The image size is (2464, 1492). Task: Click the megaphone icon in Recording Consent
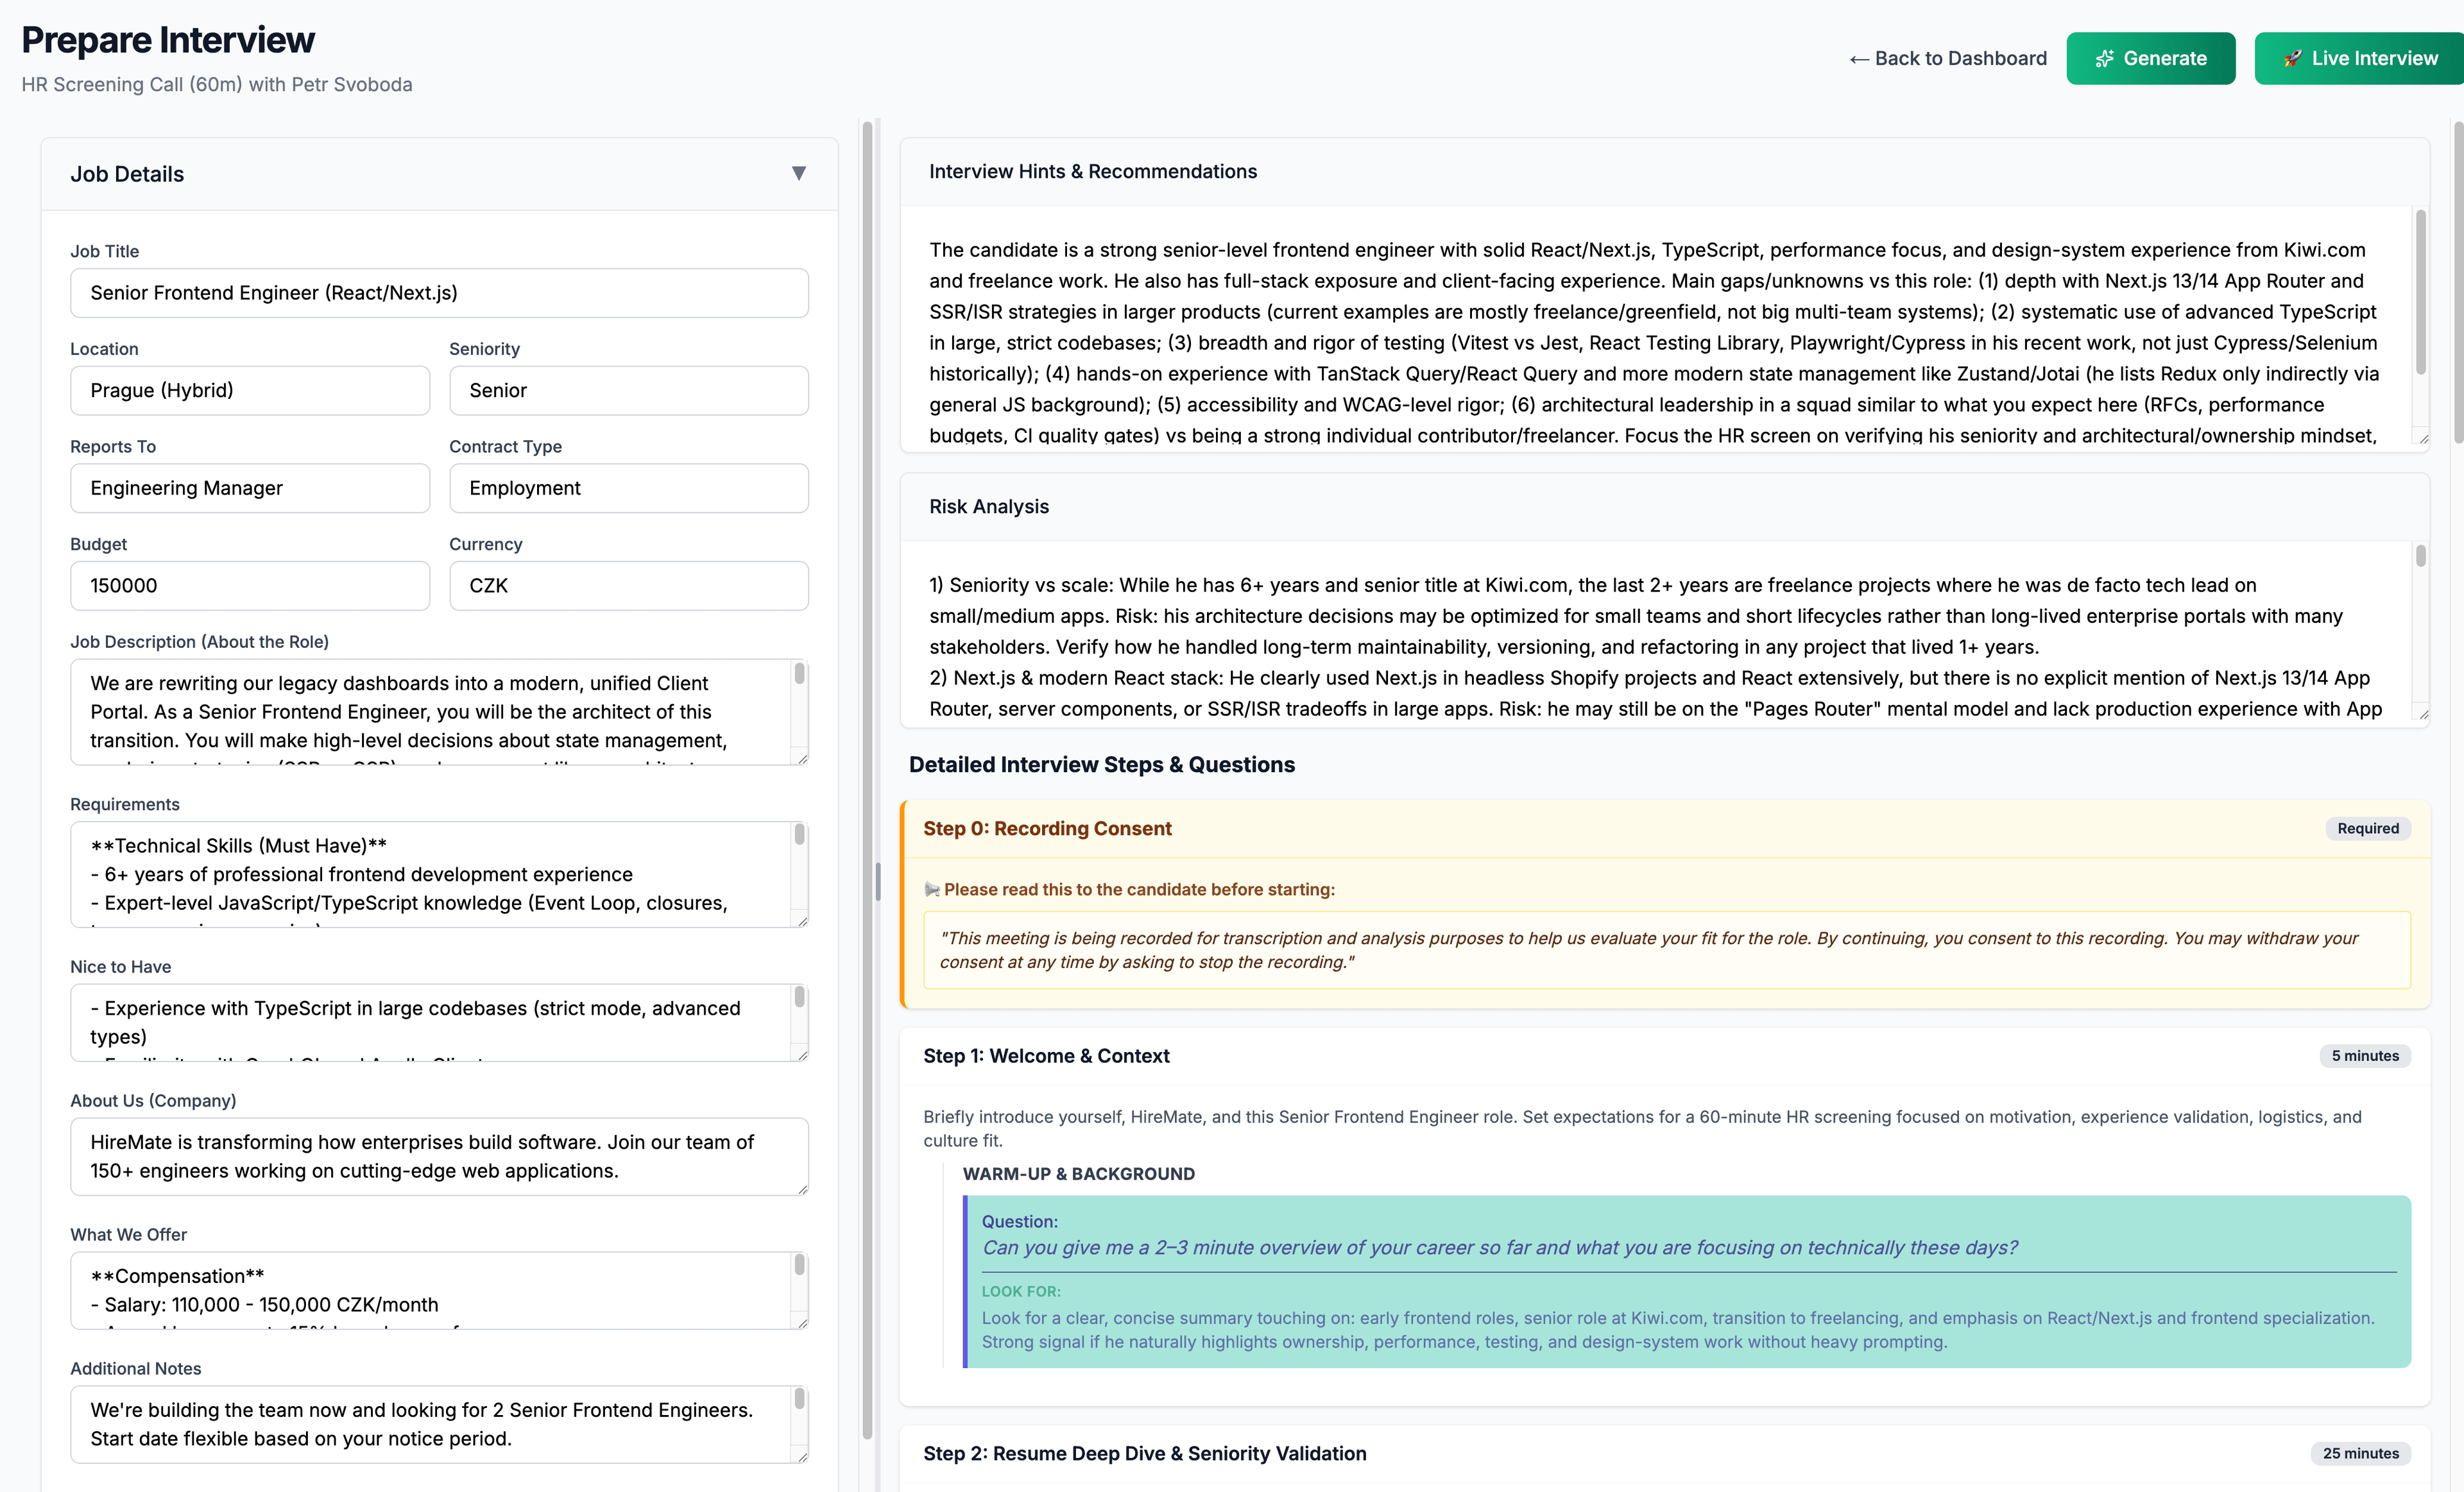(932, 890)
